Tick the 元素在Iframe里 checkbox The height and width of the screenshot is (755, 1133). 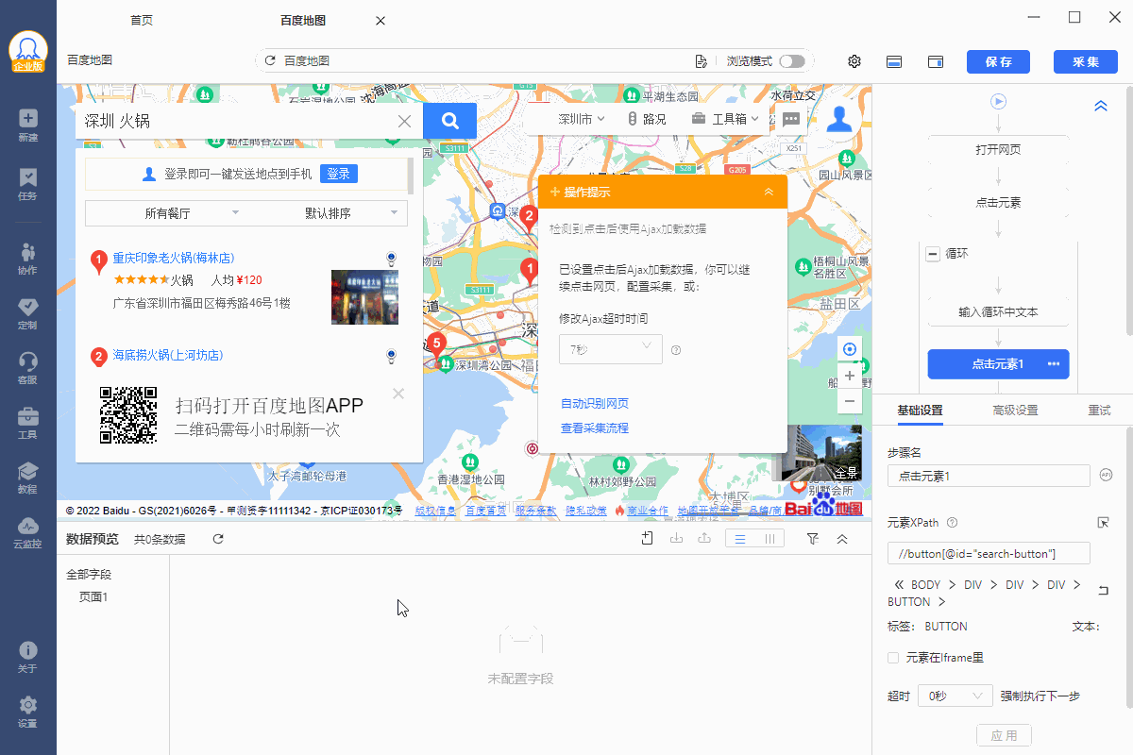click(893, 657)
